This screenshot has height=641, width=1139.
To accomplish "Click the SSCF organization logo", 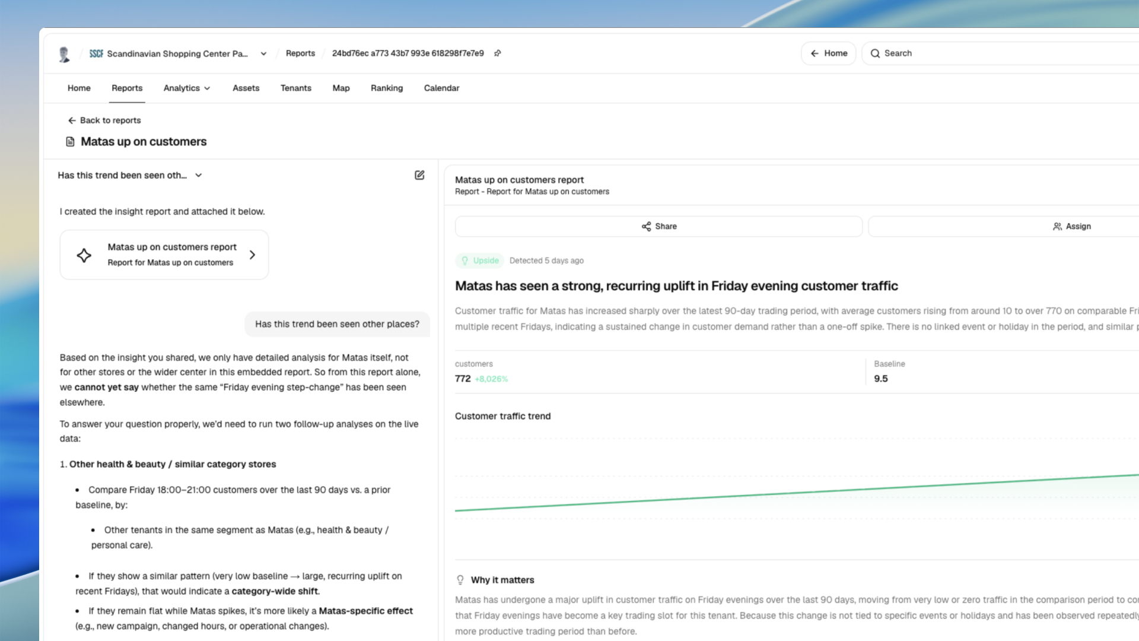I will click(x=96, y=53).
